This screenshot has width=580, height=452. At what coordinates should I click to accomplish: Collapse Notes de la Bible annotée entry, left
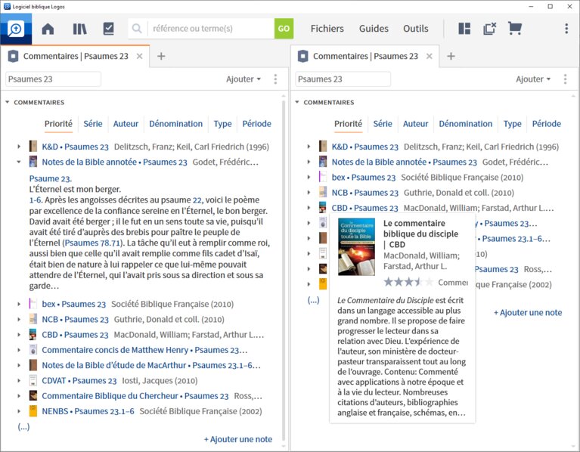coord(19,162)
